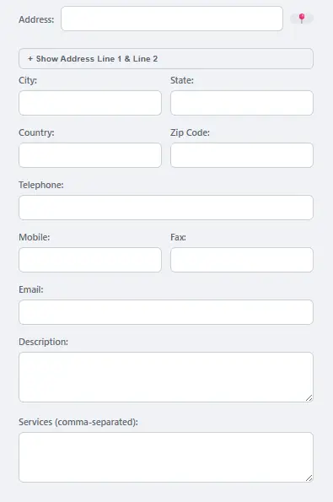The width and height of the screenshot is (333, 502).
Task: Click the Services (comma-separated) label
Action: 78,422
